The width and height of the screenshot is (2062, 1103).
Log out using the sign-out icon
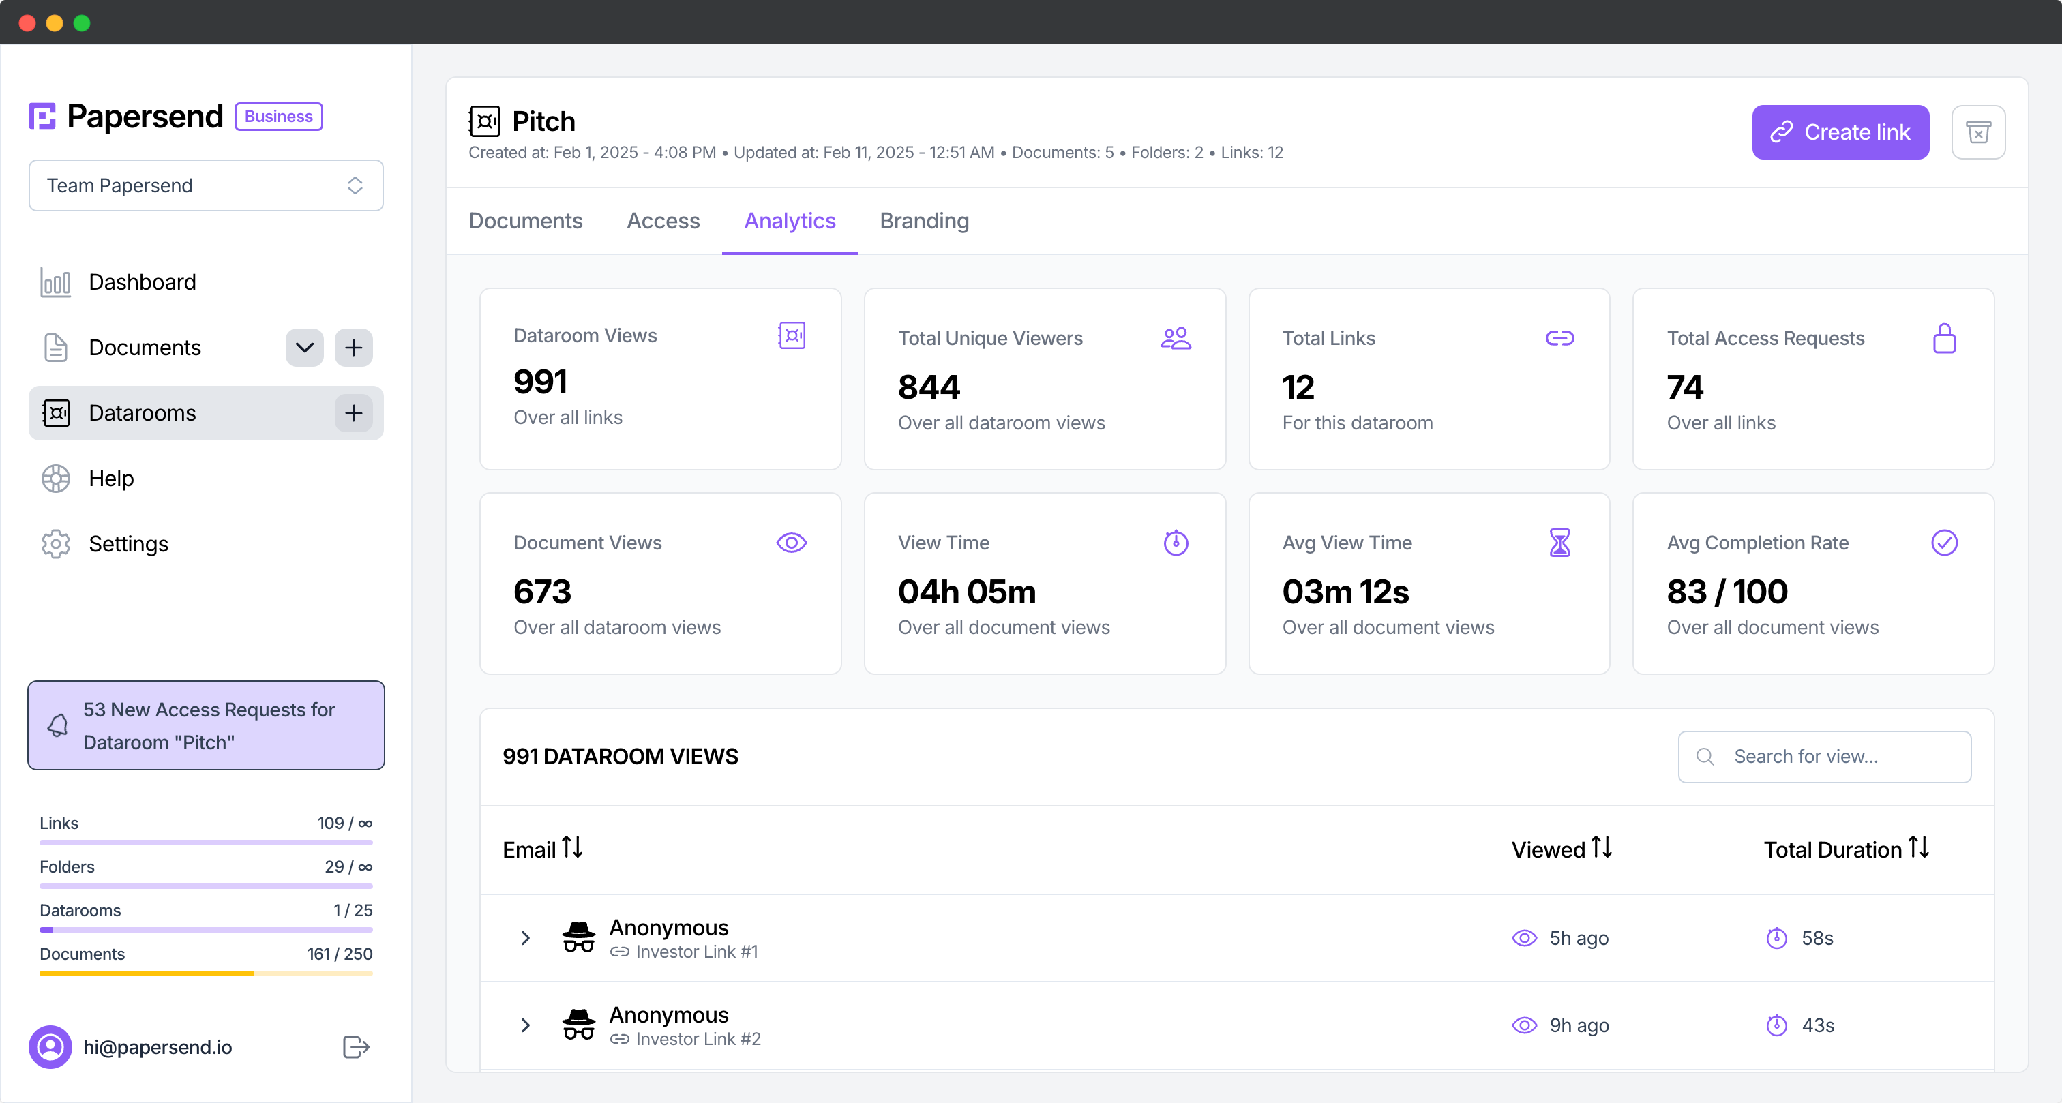click(x=356, y=1047)
